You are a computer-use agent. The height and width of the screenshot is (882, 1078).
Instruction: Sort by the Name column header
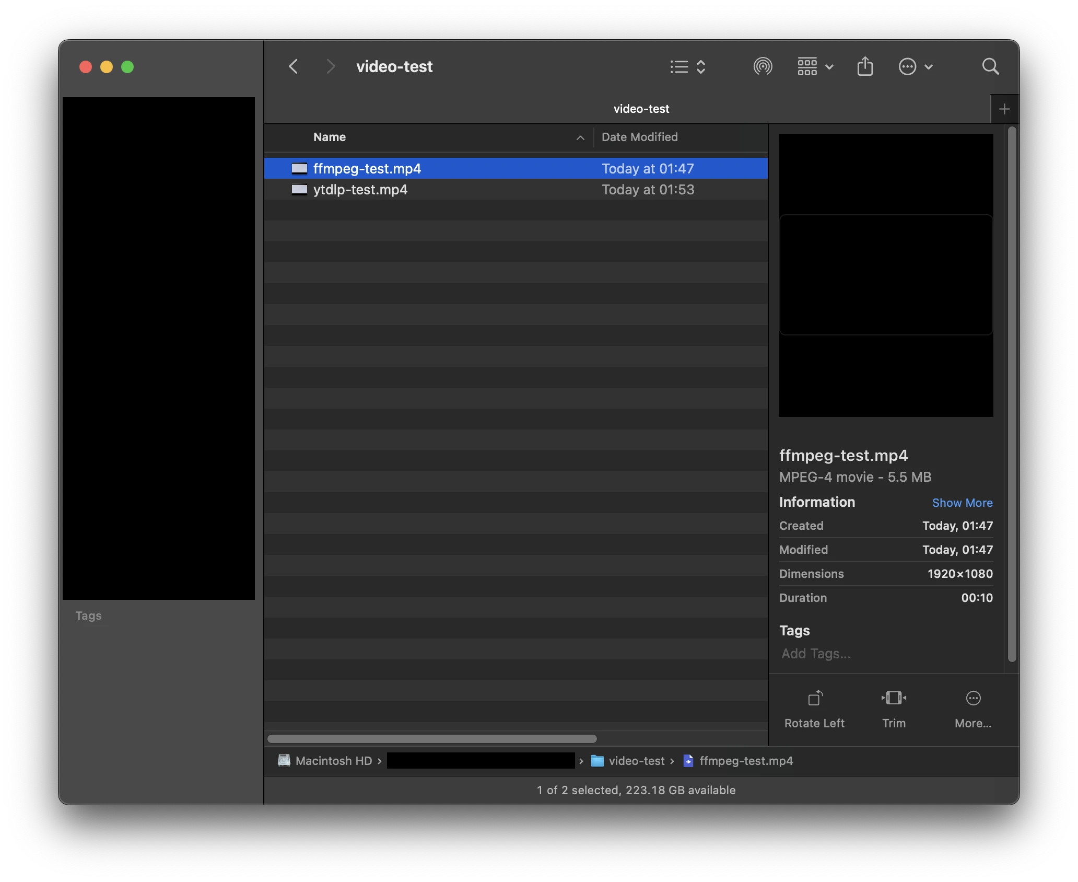330,137
